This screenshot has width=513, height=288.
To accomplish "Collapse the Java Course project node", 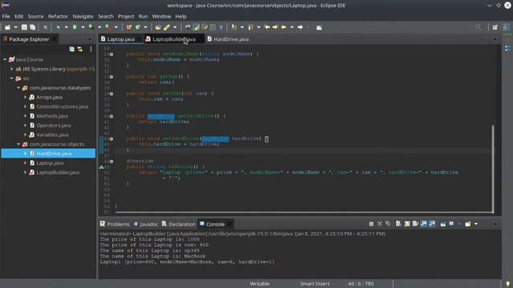I will click(5, 59).
